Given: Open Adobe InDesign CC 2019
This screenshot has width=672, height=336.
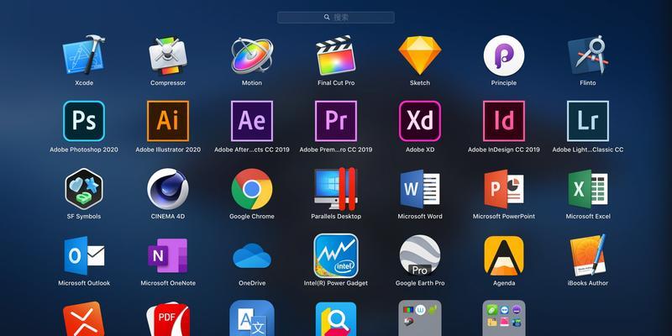Looking at the screenshot, I should 504,121.
